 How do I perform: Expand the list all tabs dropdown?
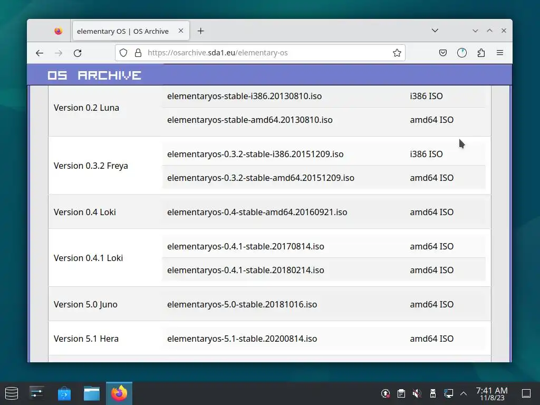click(x=435, y=31)
